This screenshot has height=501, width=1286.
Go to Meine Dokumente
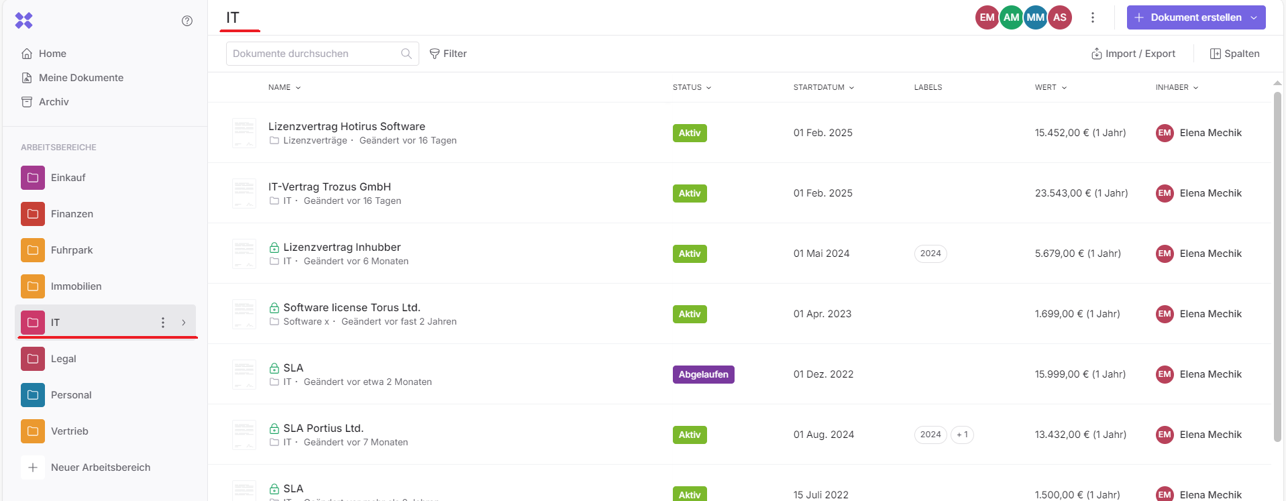click(x=81, y=78)
